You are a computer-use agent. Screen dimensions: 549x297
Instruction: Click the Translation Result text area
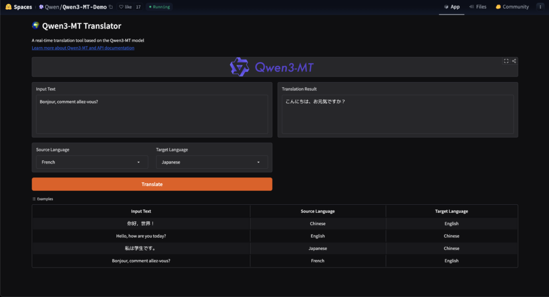point(398,114)
